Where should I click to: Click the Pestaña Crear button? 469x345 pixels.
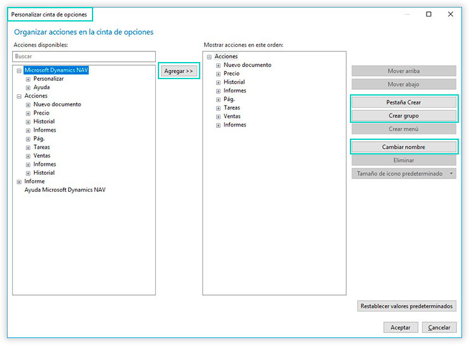coord(403,102)
